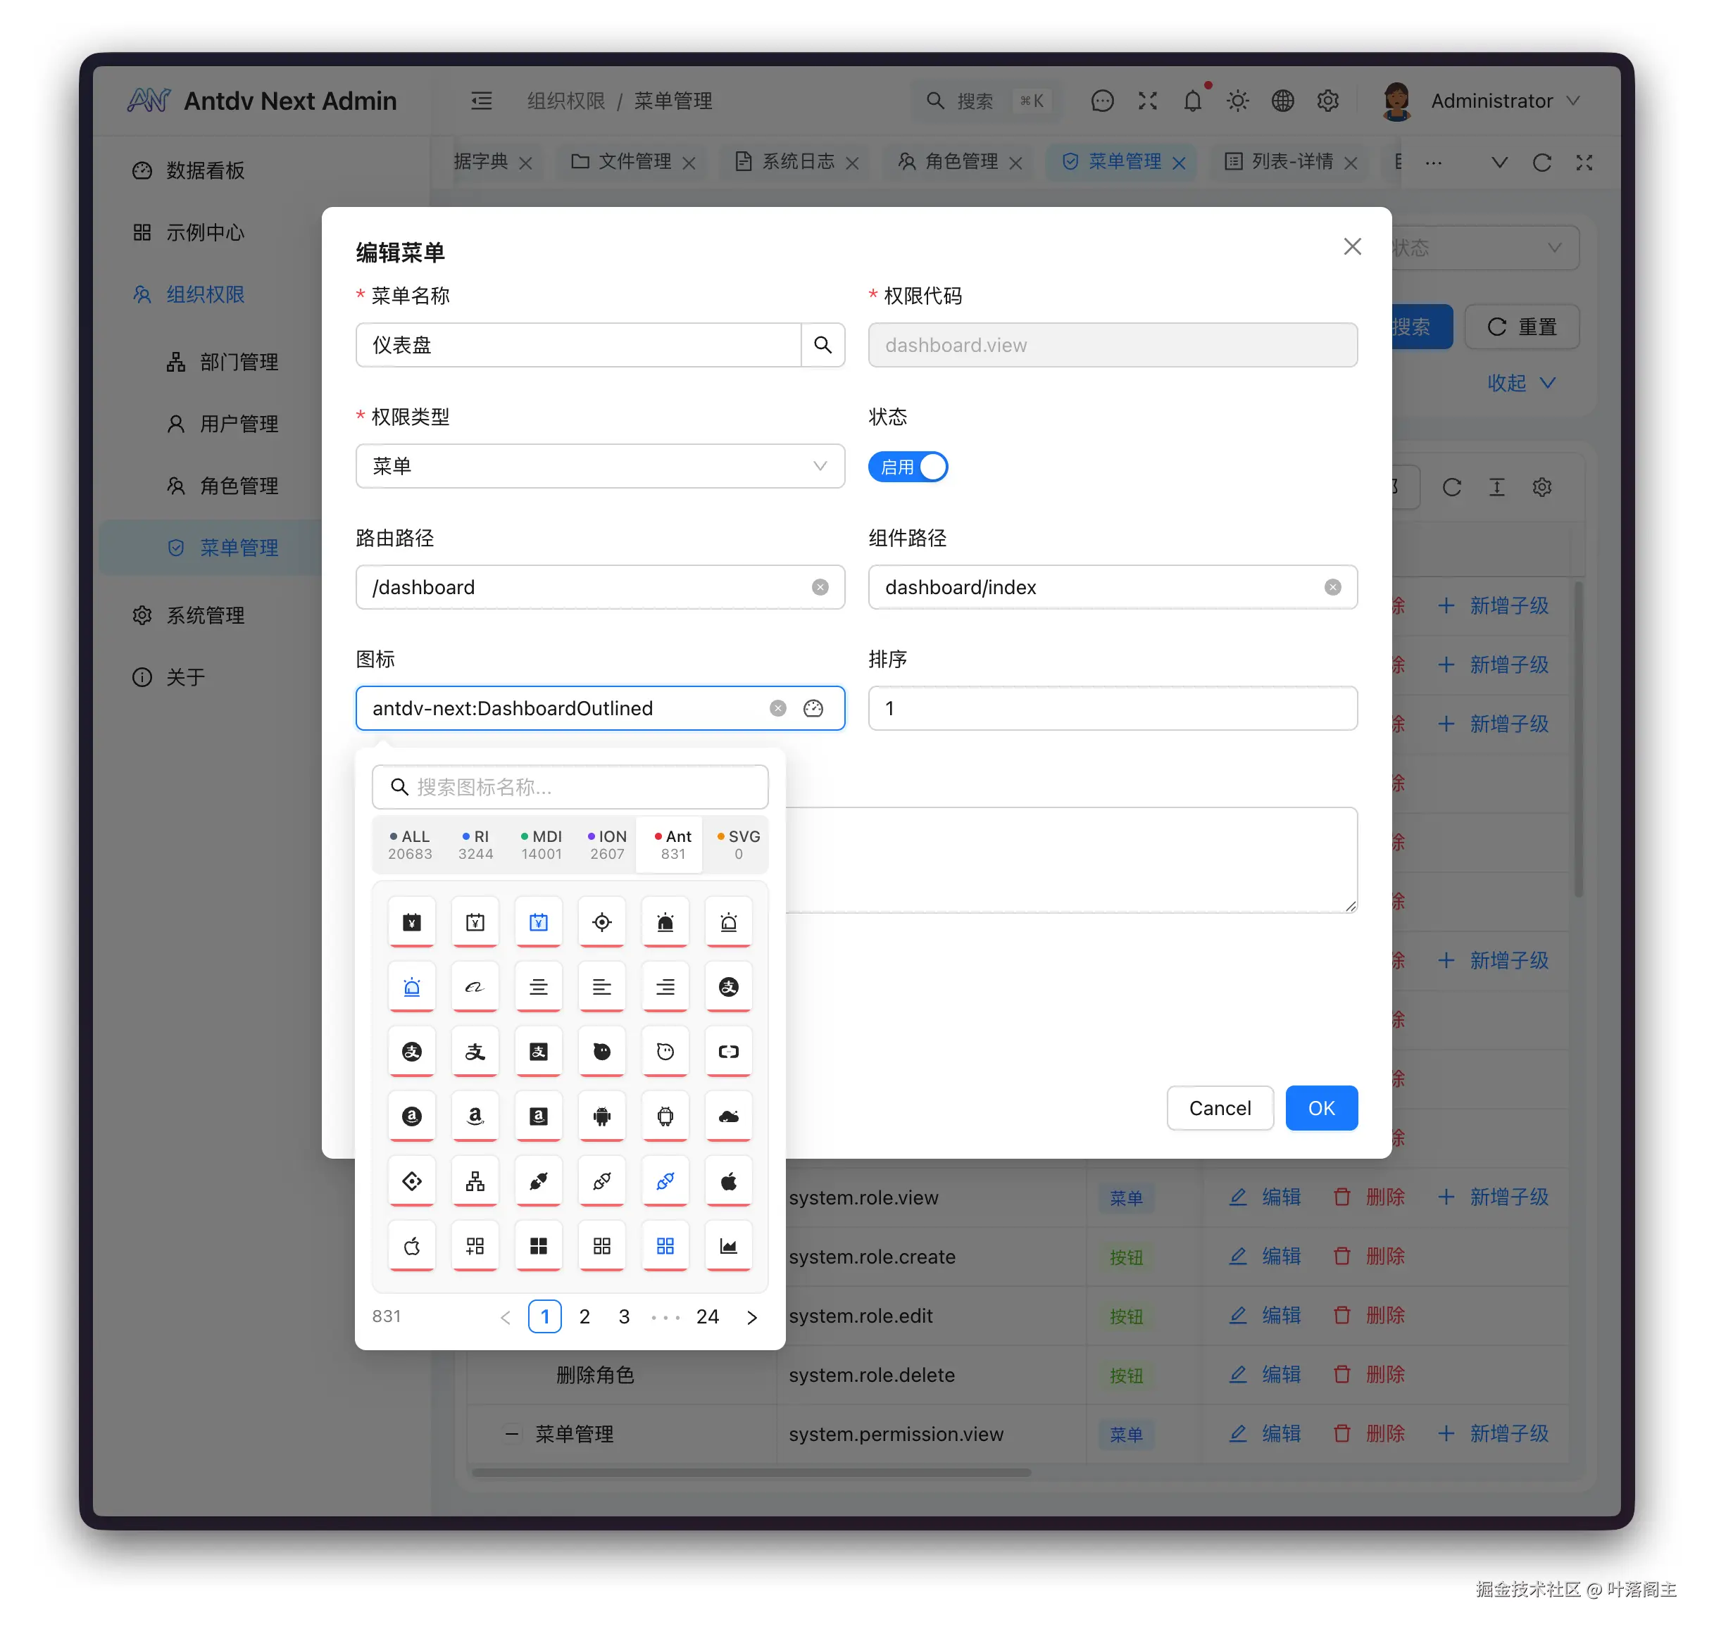Pick the outlined Android robot icon
Screen dimensions: 1714x1636
pos(665,1116)
